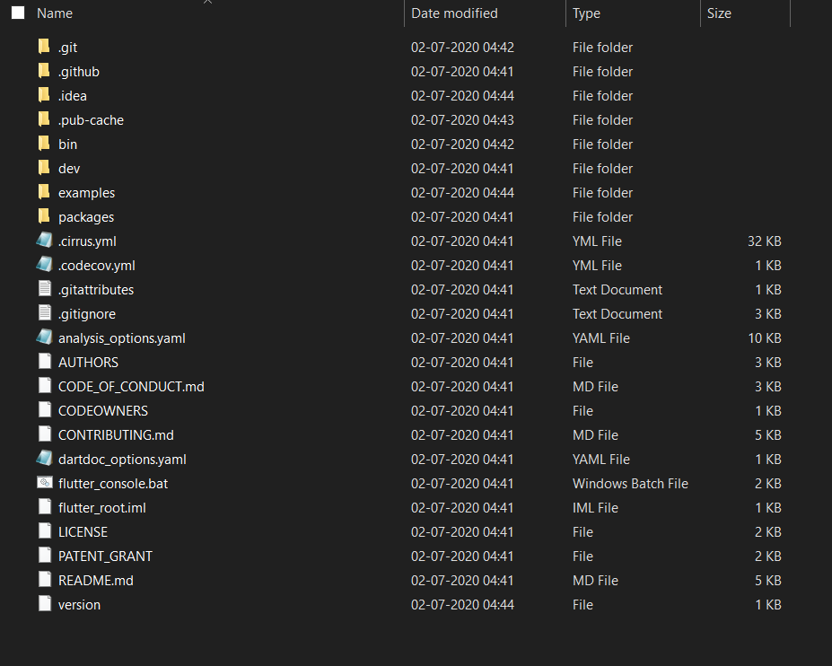Click the version row's 04:44 date
The width and height of the screenshot is (832, 666).
(462, 605)
